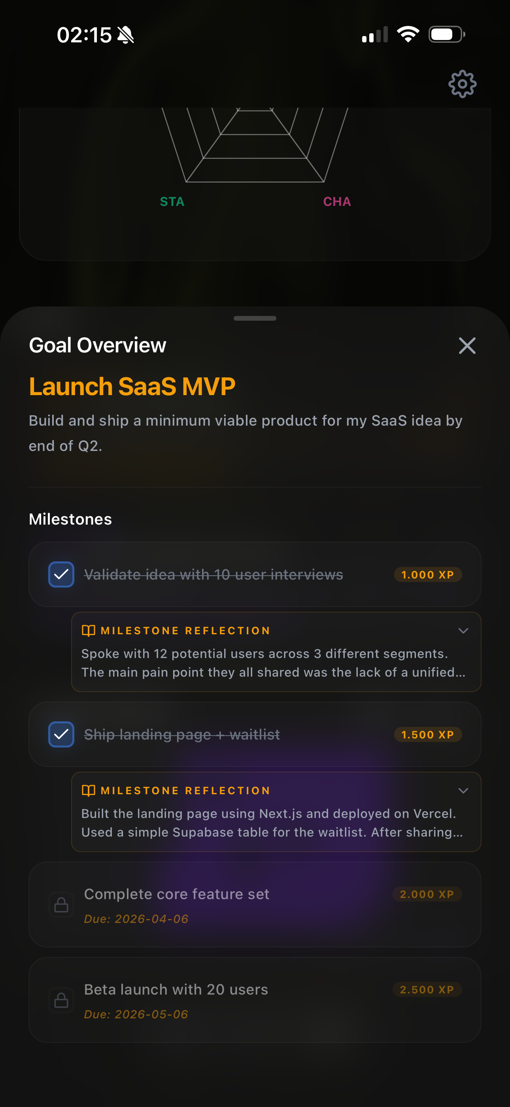510x1107 pixels.
Task: Uncheck the Validate idea milestone
Action: pyautogui.click(x=61, y=574)
